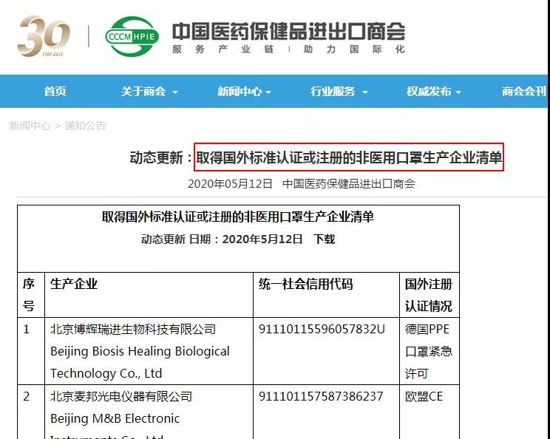Expand the arrow beside 新闻中心 in navbar
Screen dimensions: 550x439
(268, 92)
